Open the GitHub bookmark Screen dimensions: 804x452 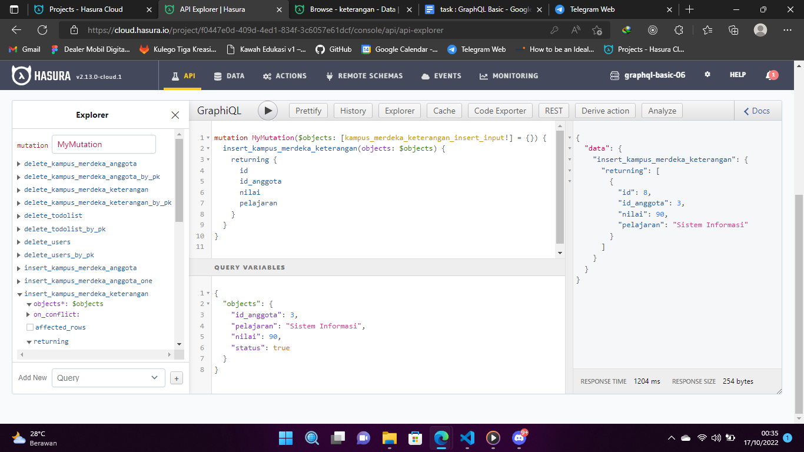coord(334,49)
